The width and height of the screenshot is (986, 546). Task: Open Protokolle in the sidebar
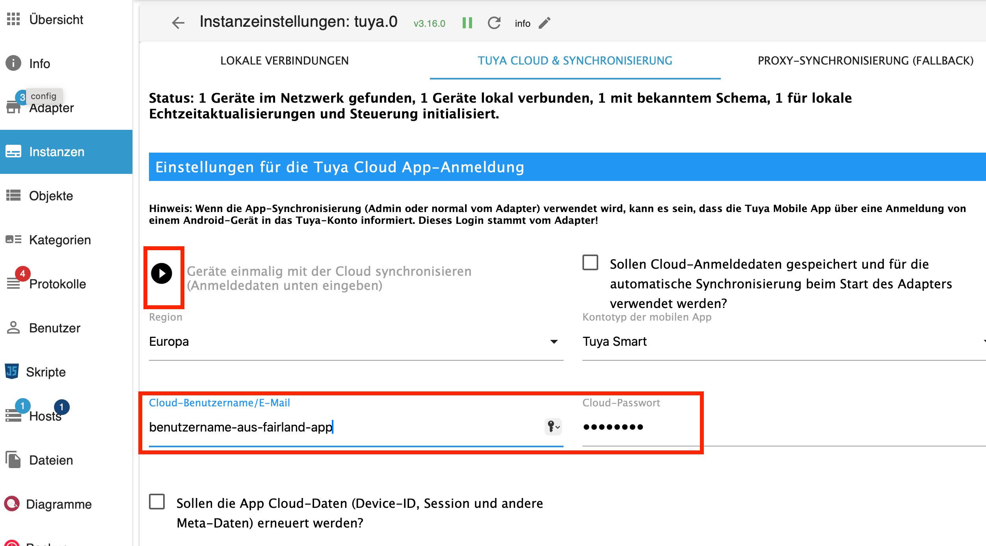(57, 284)
